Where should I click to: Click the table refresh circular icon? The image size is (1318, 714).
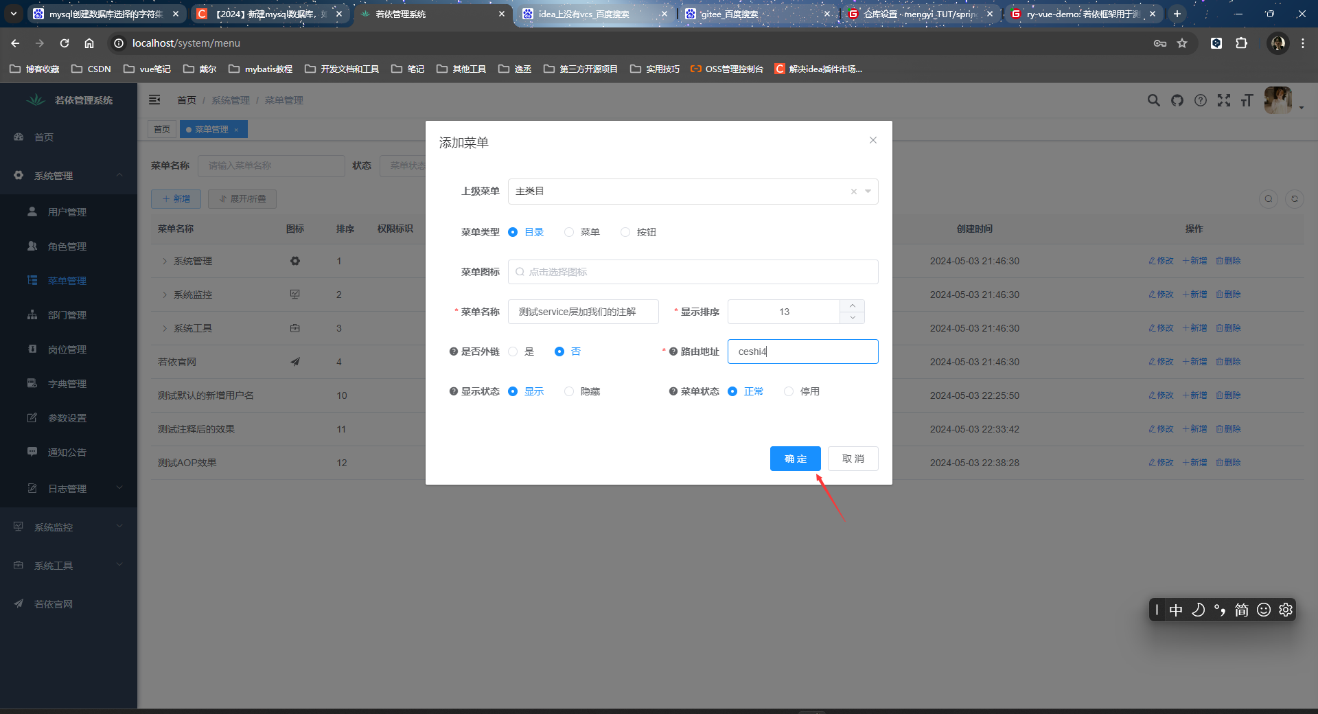tap(1295, 199)
